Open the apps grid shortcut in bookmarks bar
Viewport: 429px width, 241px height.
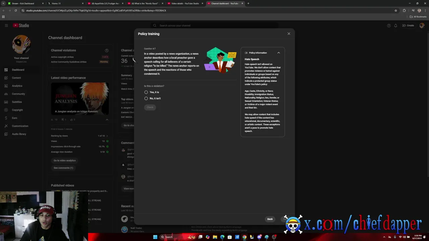pos(3,17)
